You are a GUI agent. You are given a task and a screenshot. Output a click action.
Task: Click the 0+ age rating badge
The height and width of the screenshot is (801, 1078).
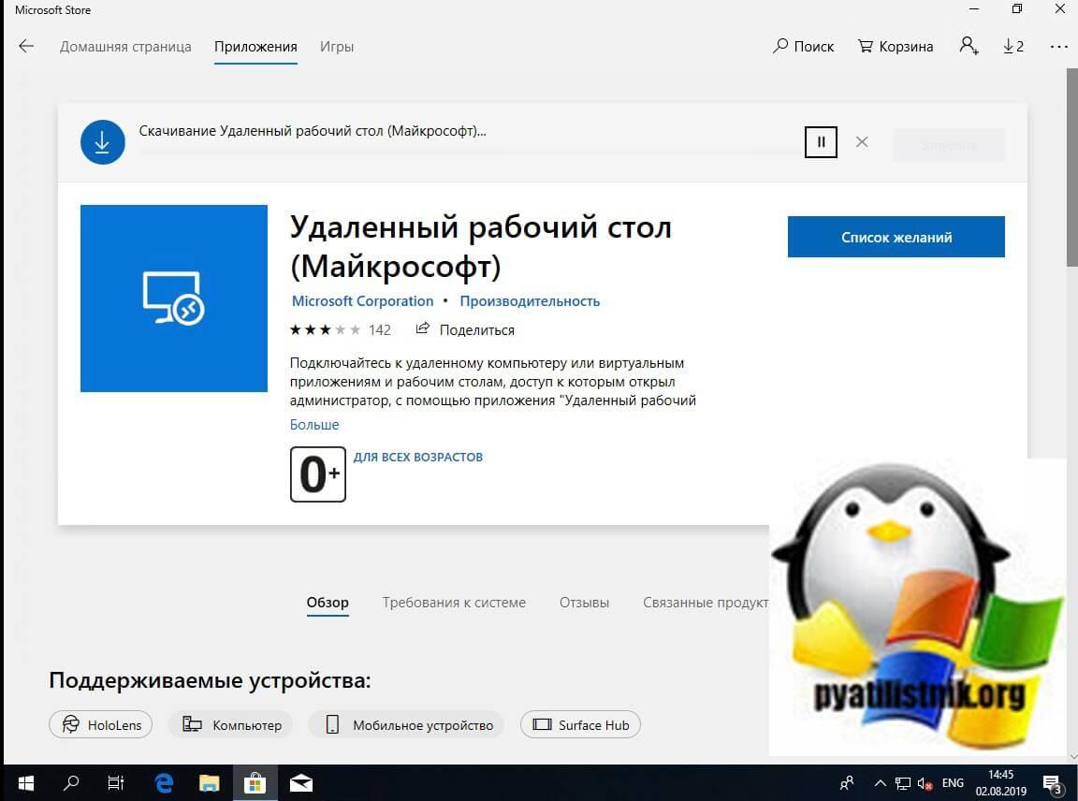point(317,473)
